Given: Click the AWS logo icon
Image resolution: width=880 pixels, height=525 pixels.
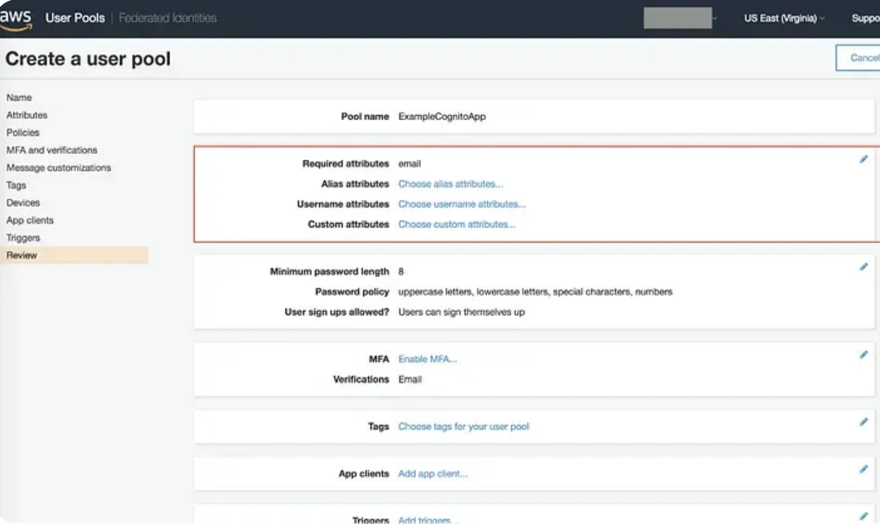Looking at the screenshot, I should pyautogui.click(x=16, y=19).
